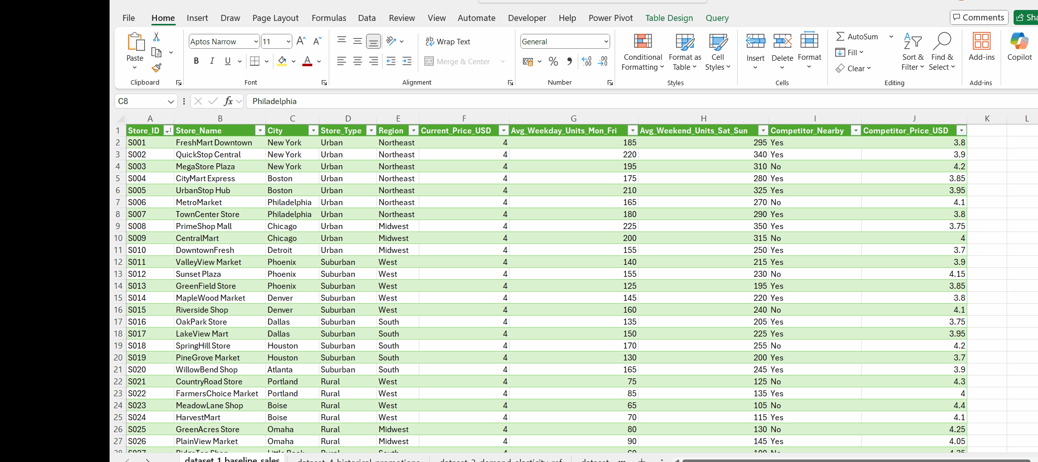This screenshot has width=1038, height=462.
Task: Open the font name Aptos Narrow dropdown
Action: click(256, 42)
